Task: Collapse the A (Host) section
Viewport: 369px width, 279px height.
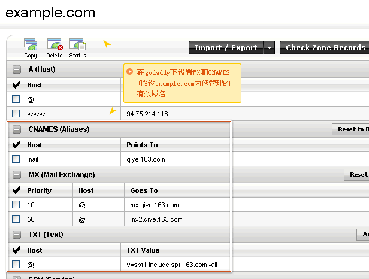Action: point(17,69)
